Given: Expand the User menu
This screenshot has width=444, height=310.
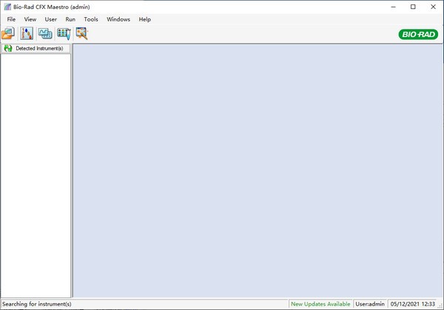Looking at the screenshot, I should [x=50, y=19].
